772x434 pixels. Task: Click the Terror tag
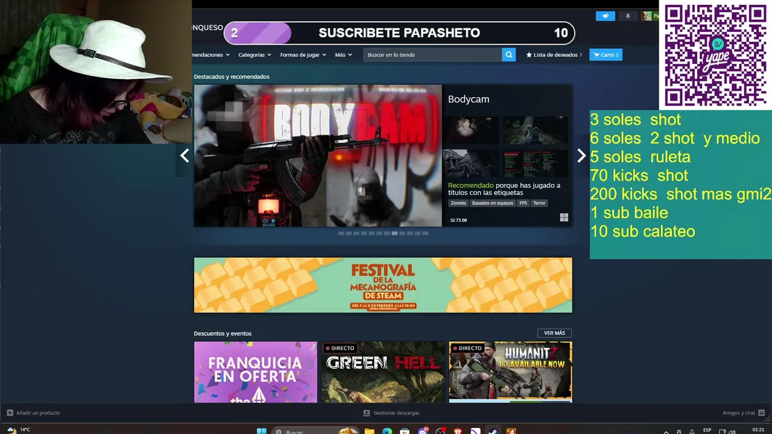(x=539, y=203)
